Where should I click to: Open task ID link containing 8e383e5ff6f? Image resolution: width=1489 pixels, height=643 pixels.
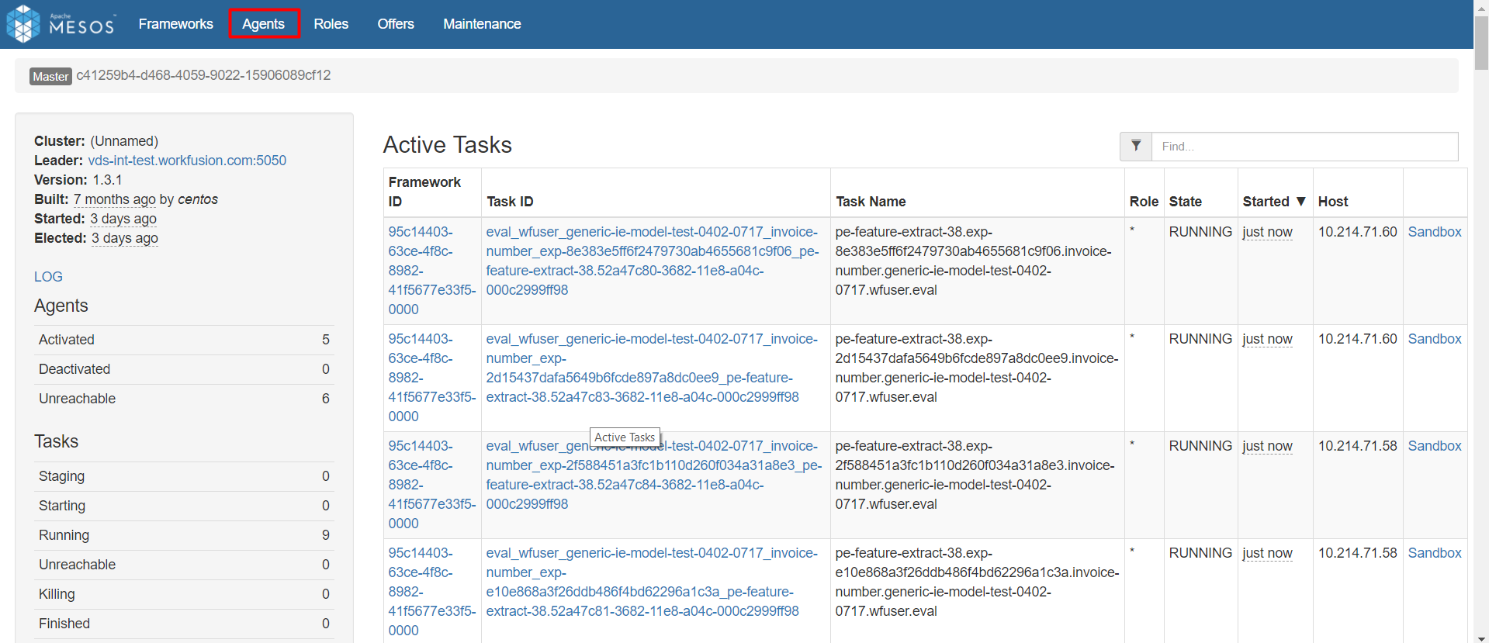click(653, 261)
